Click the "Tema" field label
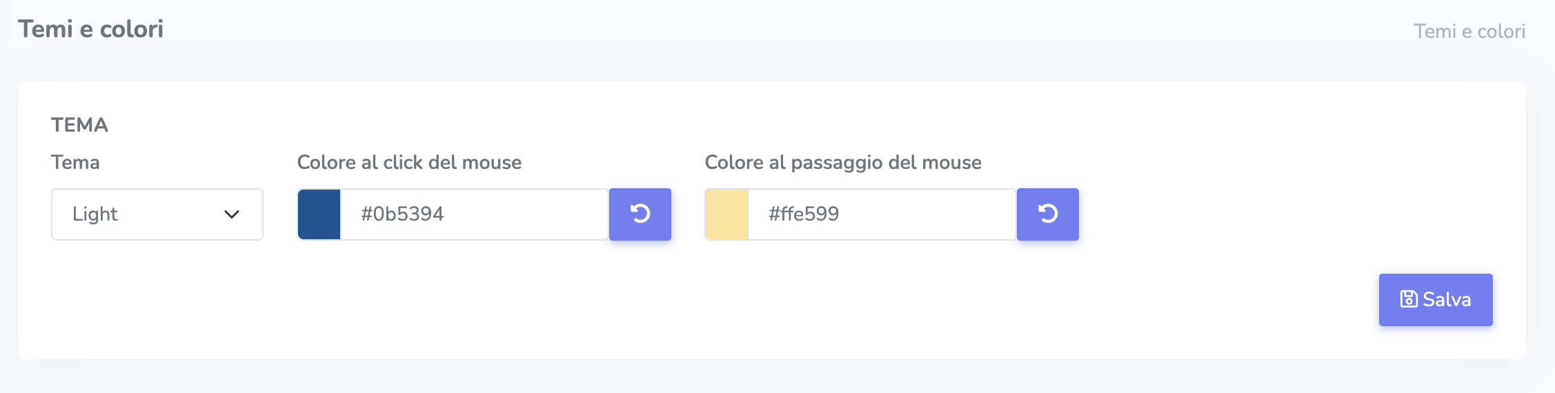The image size is (1555, 393). point(75,163)
